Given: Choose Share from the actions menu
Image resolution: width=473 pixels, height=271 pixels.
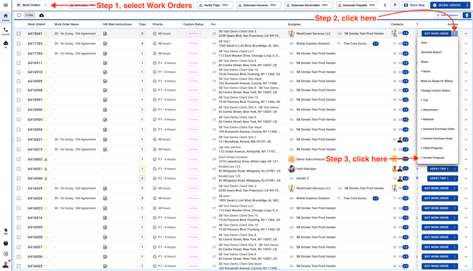Looking at the screenshot, I should 438,62.
